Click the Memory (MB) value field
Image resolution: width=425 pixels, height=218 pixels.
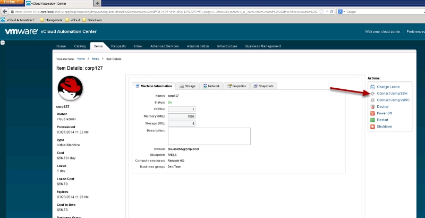point(182,116)
